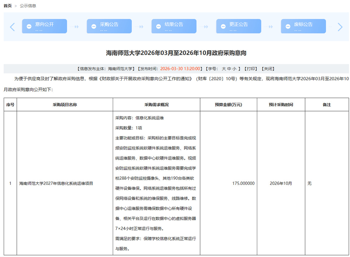Open the 意向公开 stage tab
350x257 pixels.
(x=45, y=25)
